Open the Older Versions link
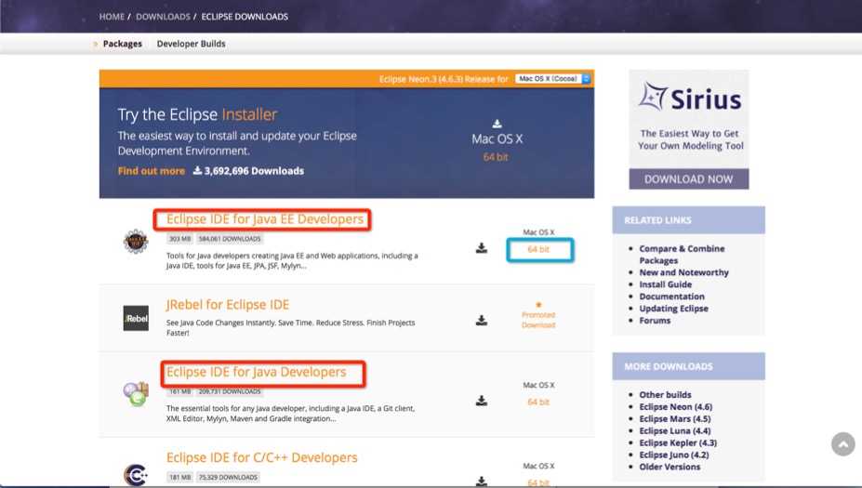The width and height of the screenshot is (862, 488). click(x=670, y=468)
